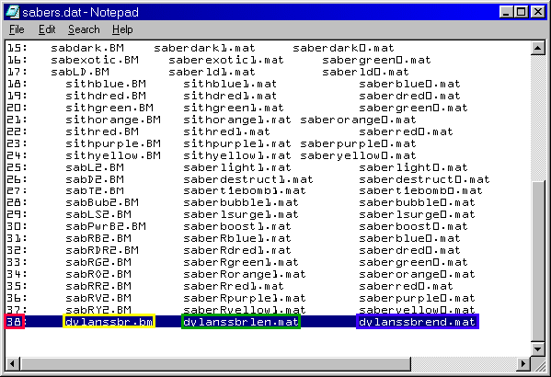The width and height of the screenshot is (551, 377).
Task: Click saberyellow0.mat on line 24
Action: tap(358, 155)
